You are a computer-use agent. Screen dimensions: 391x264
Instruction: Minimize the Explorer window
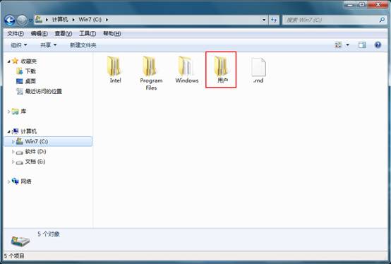coord(351,4)
